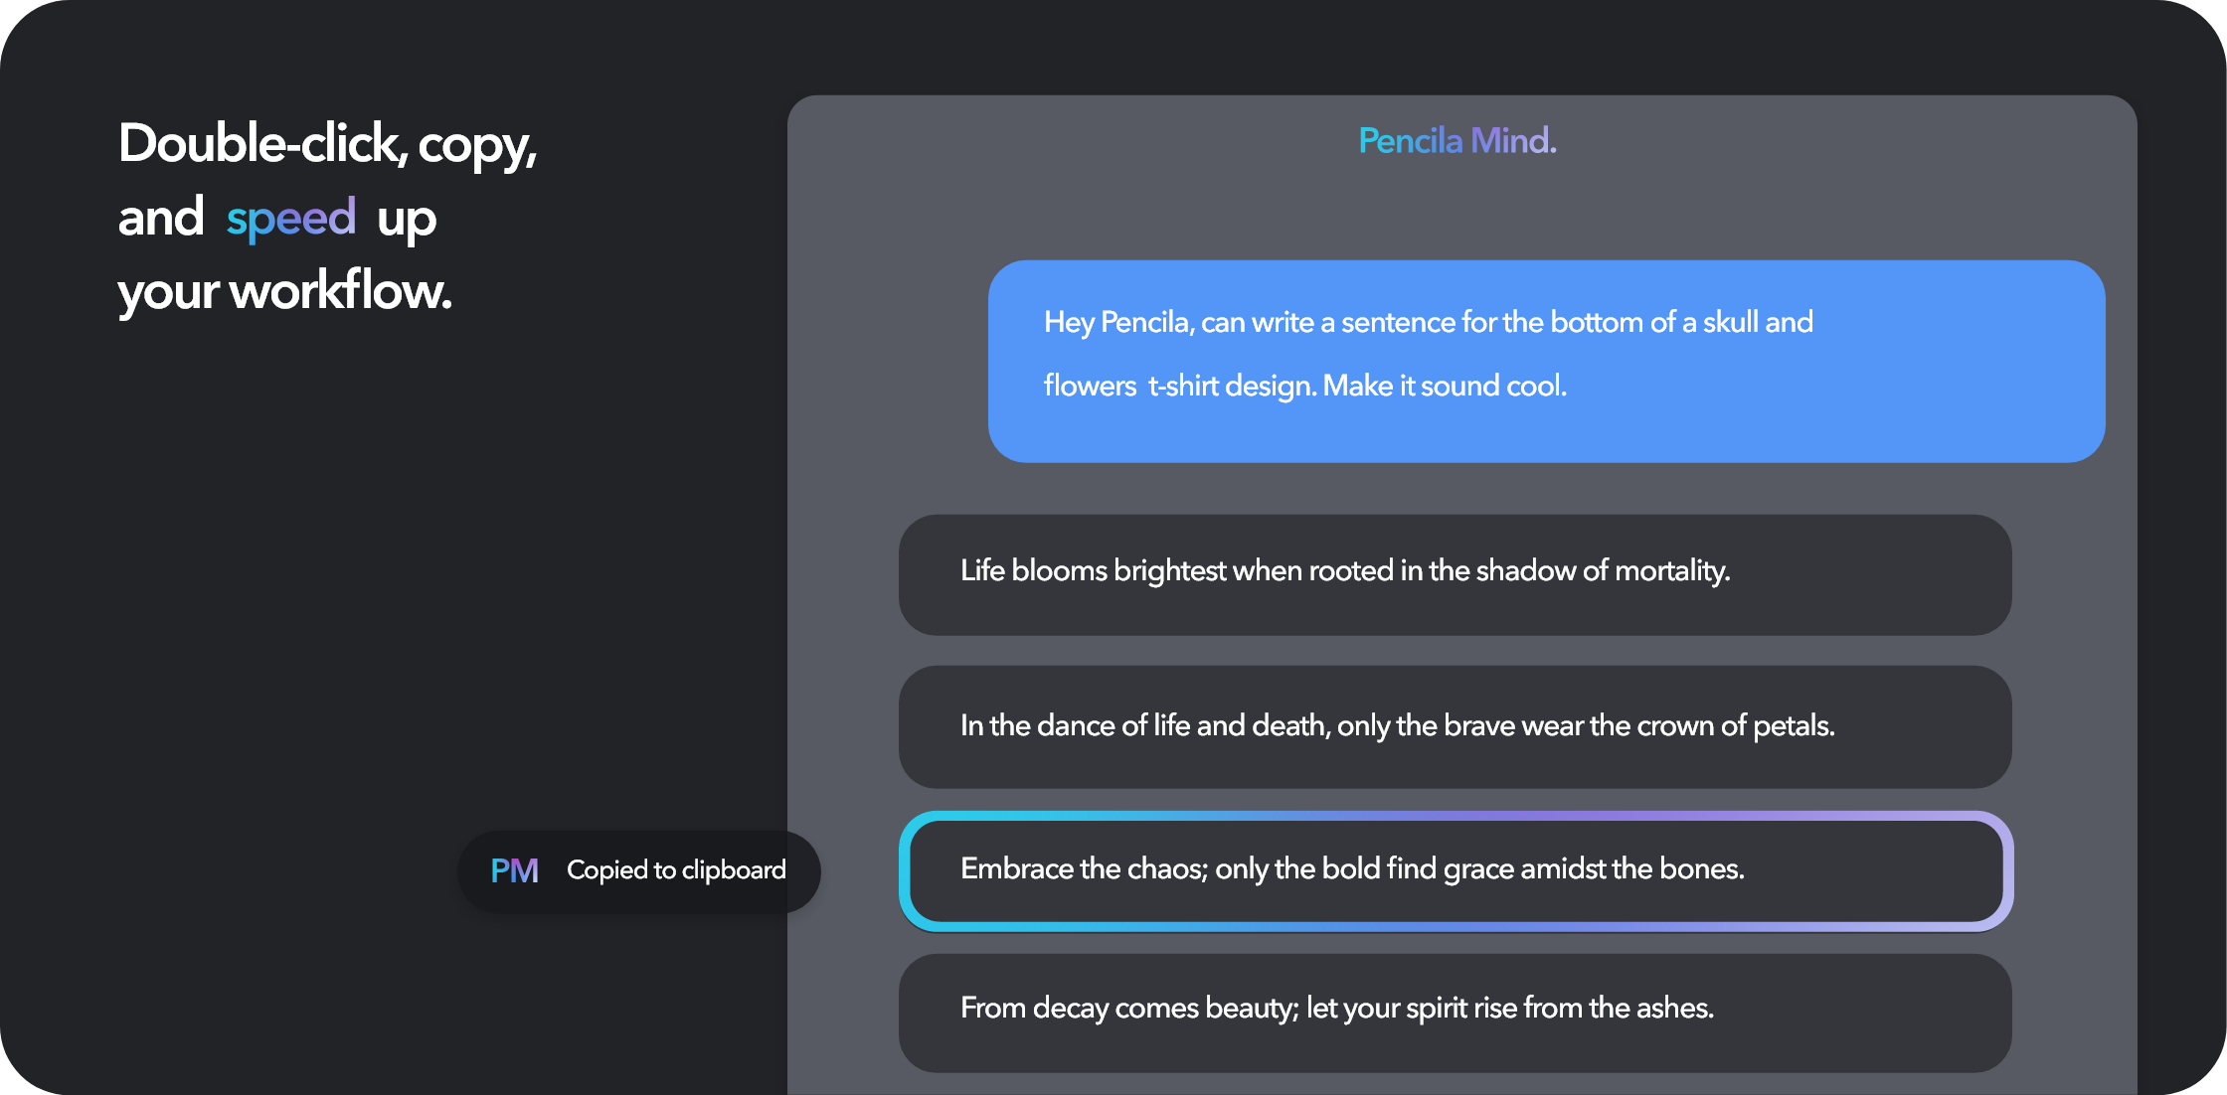Click the highlighted 'Embrace the chaos' suggestion
Screen dimensions: 2227x1095
pos(1455,870)
